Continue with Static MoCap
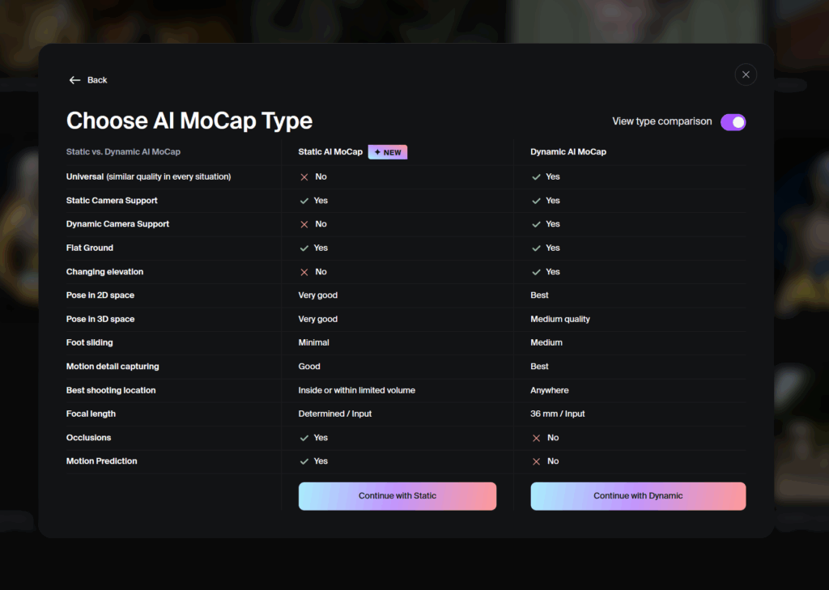829x590 pixels. [397, 496]
